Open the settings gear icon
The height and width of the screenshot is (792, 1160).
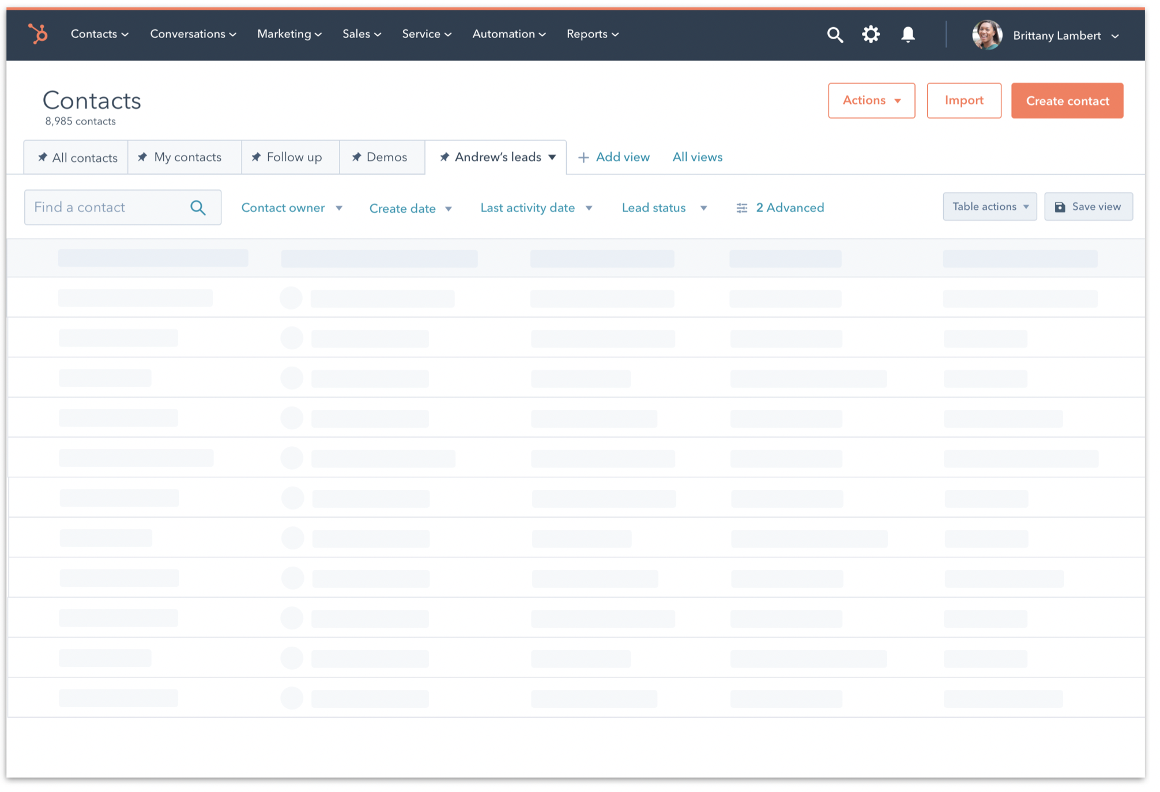click(x=871, y=35)
